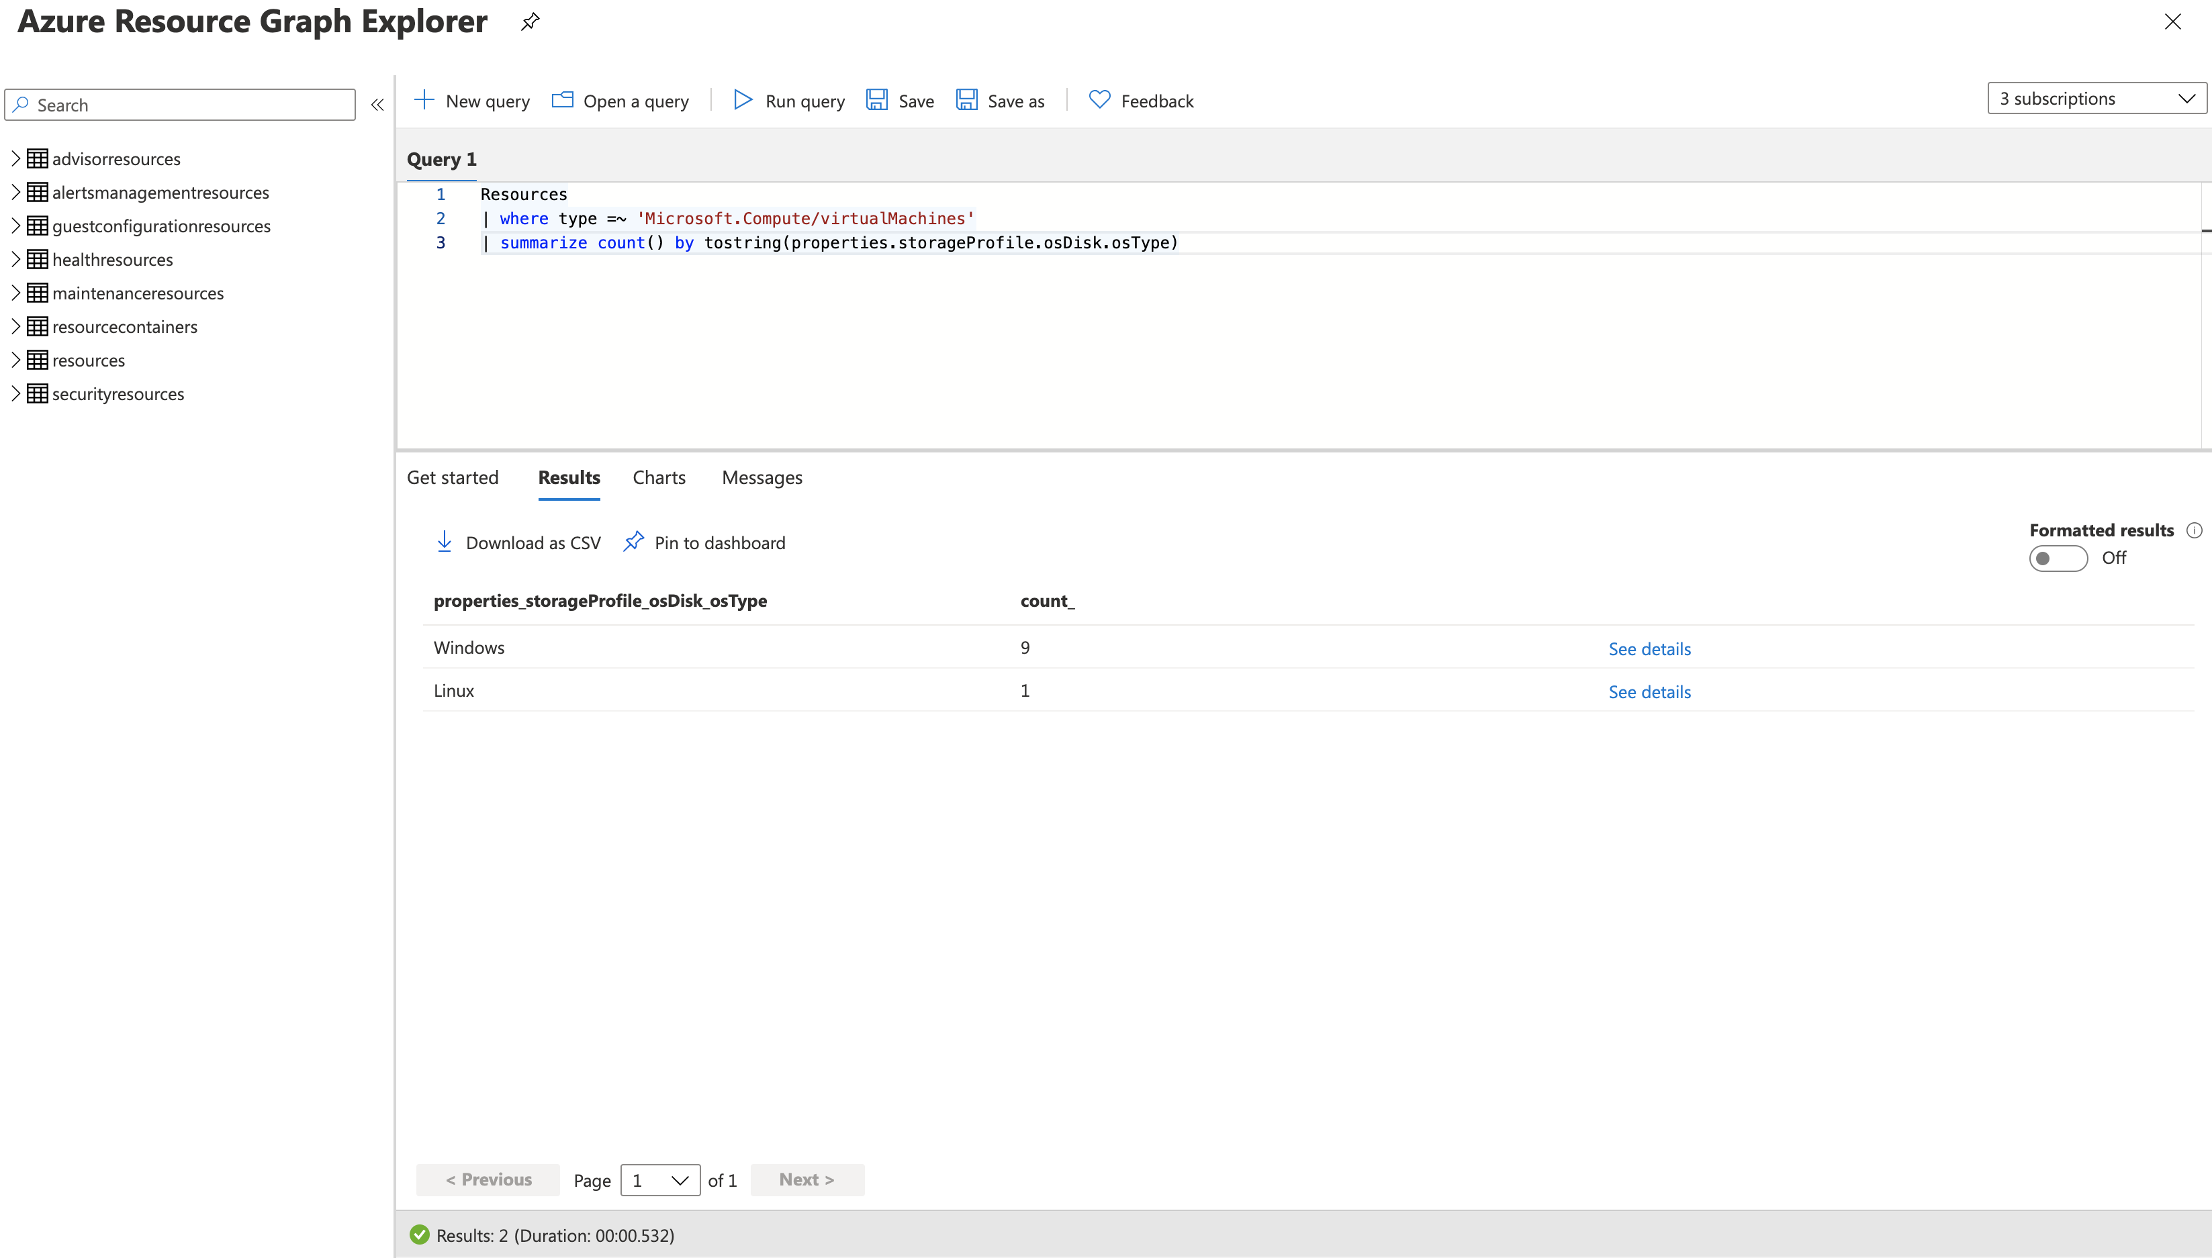
Task: Click the query editor overview ruler on the right edge
Action: 2206,316
